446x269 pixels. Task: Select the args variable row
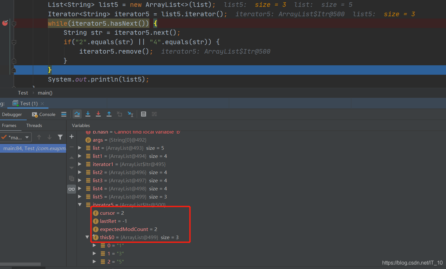tap(116, 140)
